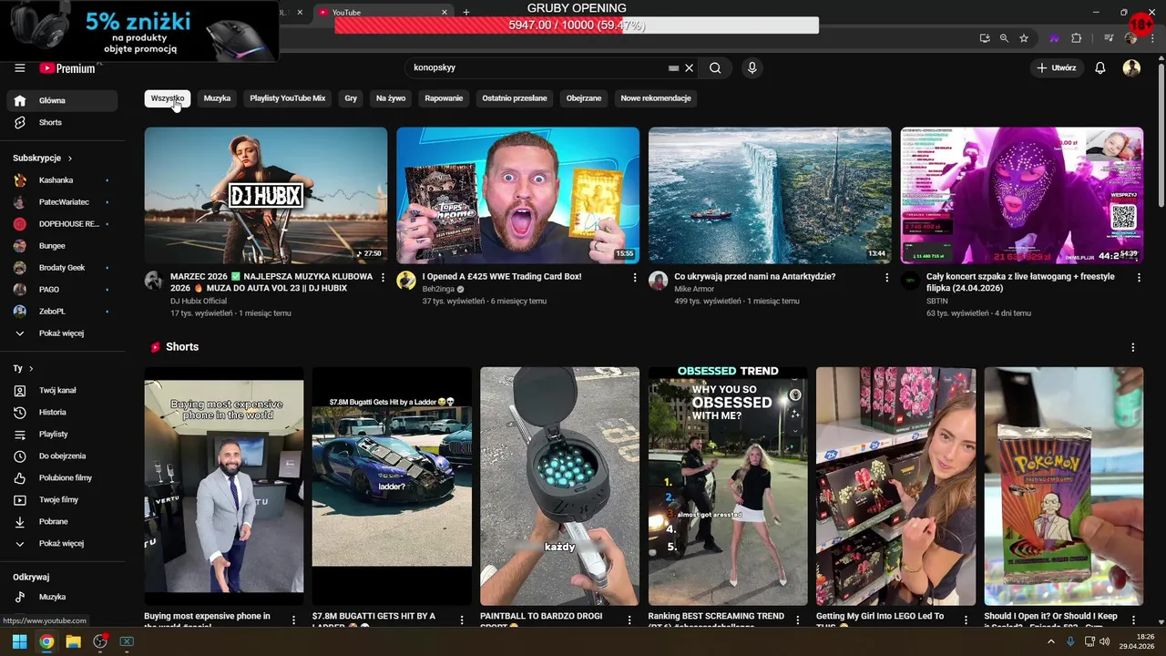The height and width of the screenshot is (656, 1166).
Task: Open the account avatar menu
Action: tap(1131, 67)
